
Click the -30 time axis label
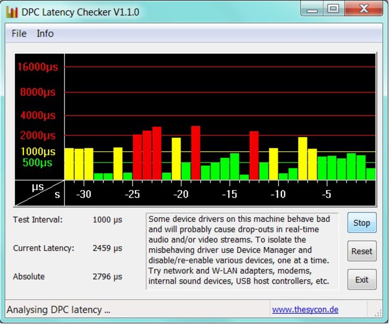(84, 194)
